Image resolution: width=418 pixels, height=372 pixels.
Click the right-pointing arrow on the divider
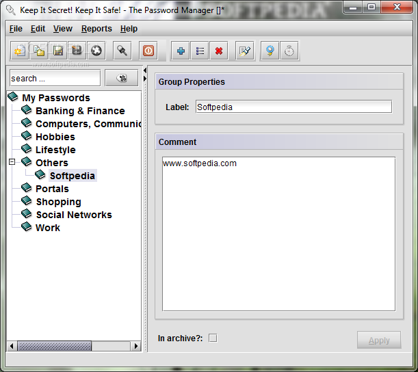click(145, 79)
